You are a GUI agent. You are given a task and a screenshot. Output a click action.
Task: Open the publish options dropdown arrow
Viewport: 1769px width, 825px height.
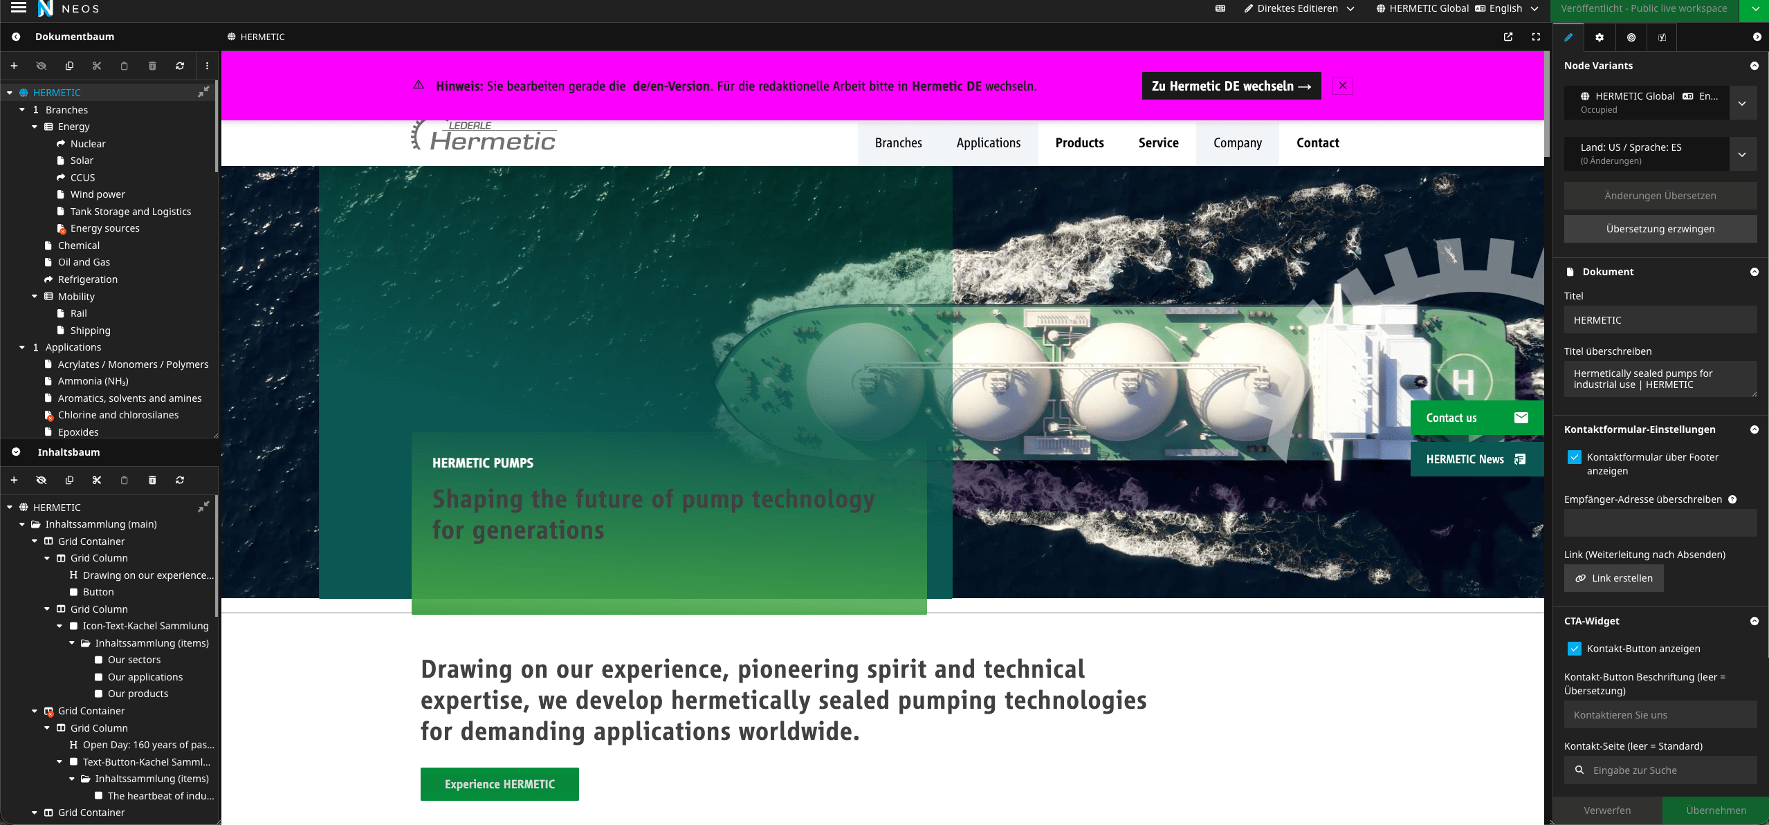click(x=1755, y=9)
